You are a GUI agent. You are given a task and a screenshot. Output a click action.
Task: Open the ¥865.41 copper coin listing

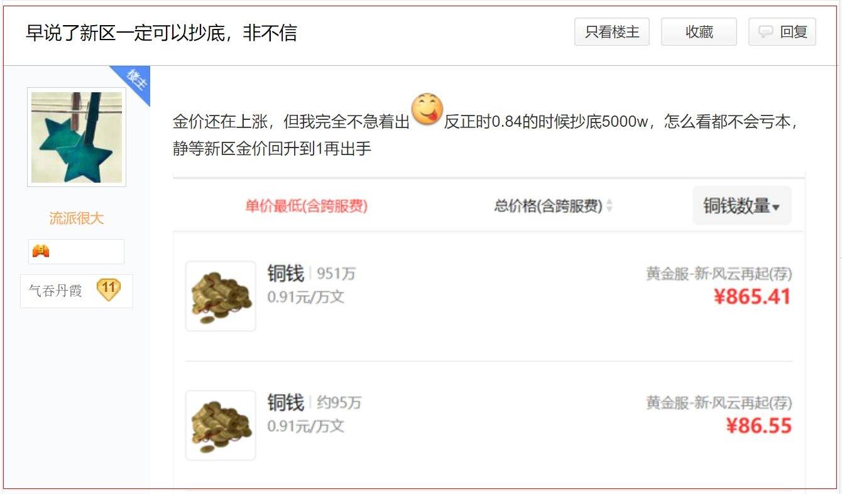coord(489,296)
